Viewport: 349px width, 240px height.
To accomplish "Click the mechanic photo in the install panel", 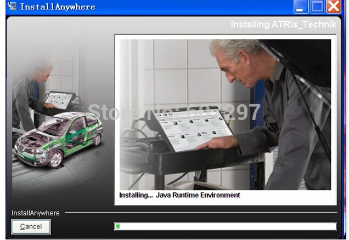I will pos(225,115).
